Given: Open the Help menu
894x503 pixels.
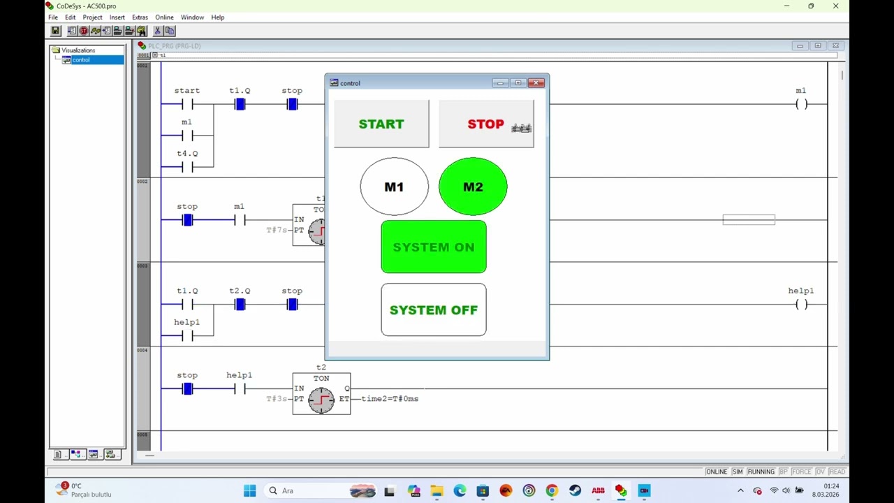Looking at the screenshot, I should (218, 17).
